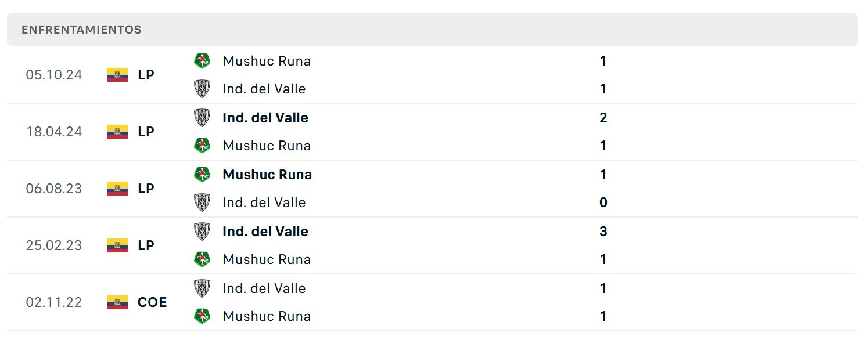Click Ecuador flag next to 18.04.24 date

tap(117, 132)
